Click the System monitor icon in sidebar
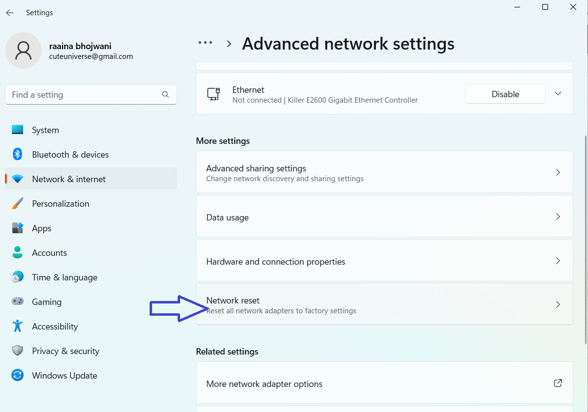 click(x=18, y=130)
